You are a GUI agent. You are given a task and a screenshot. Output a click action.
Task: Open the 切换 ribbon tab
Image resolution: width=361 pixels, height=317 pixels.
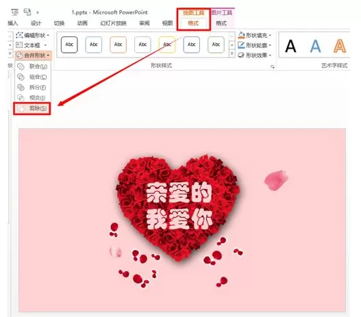click(59, 23)
